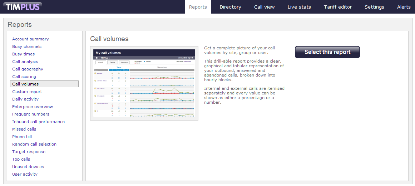
Task: Click the call volumes preview thumbnail
Action: (144, 83)
